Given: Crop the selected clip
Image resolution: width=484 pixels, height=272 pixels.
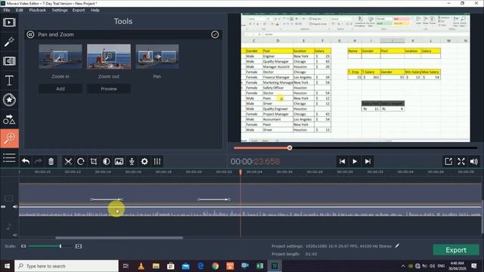Looking at the screenshot, I should click(94, 161).
